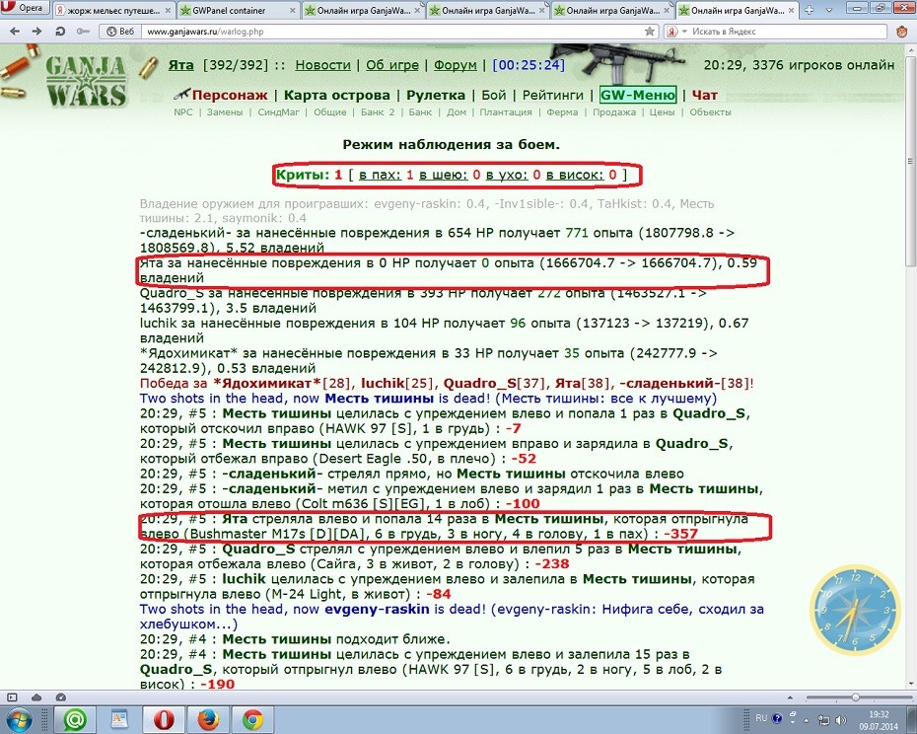Click the Замены submenu link
Image resolution: width=917 pixels, height=734 pixels.
pos(225,112)
